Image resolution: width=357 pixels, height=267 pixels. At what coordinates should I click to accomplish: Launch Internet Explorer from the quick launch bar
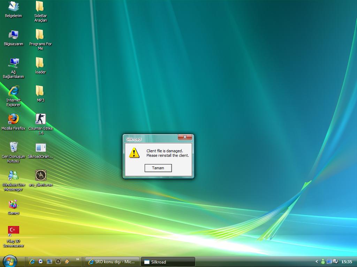pyautogui.click(x=32, y=261)
